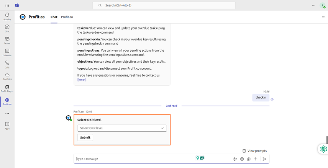
Task: Click the Profit.co title in header
Action: click(x=37, y=17)
